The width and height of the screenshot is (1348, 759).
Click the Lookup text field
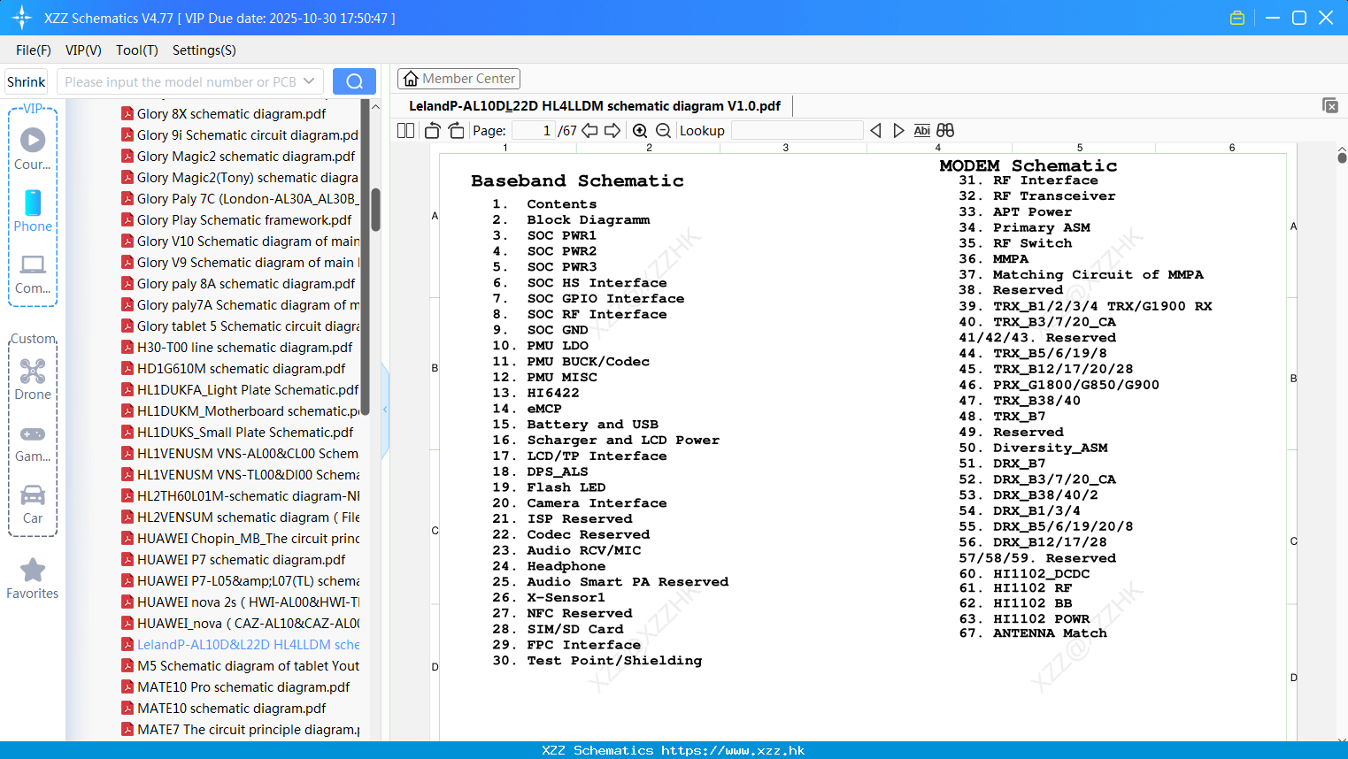(797, 131)
